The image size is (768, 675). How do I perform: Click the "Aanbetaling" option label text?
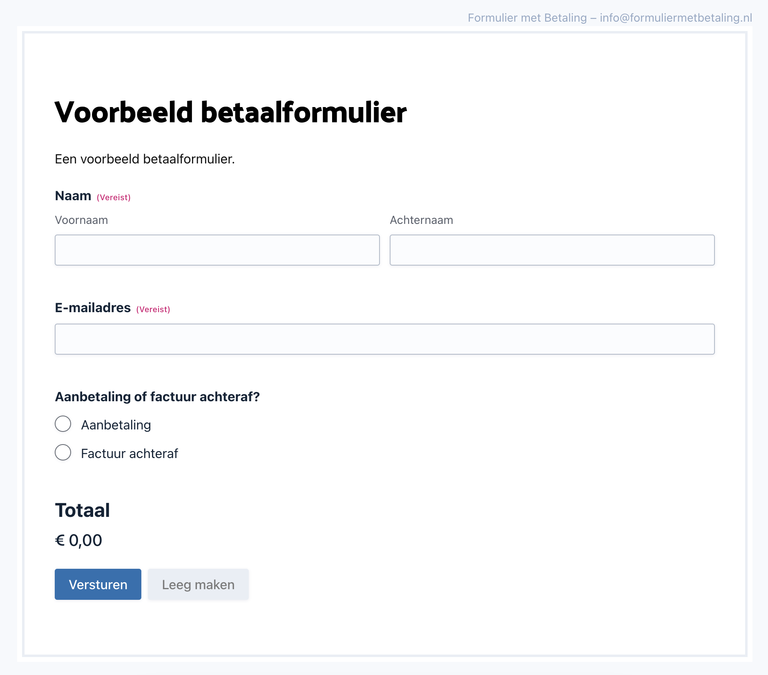[x=116, y=425]
